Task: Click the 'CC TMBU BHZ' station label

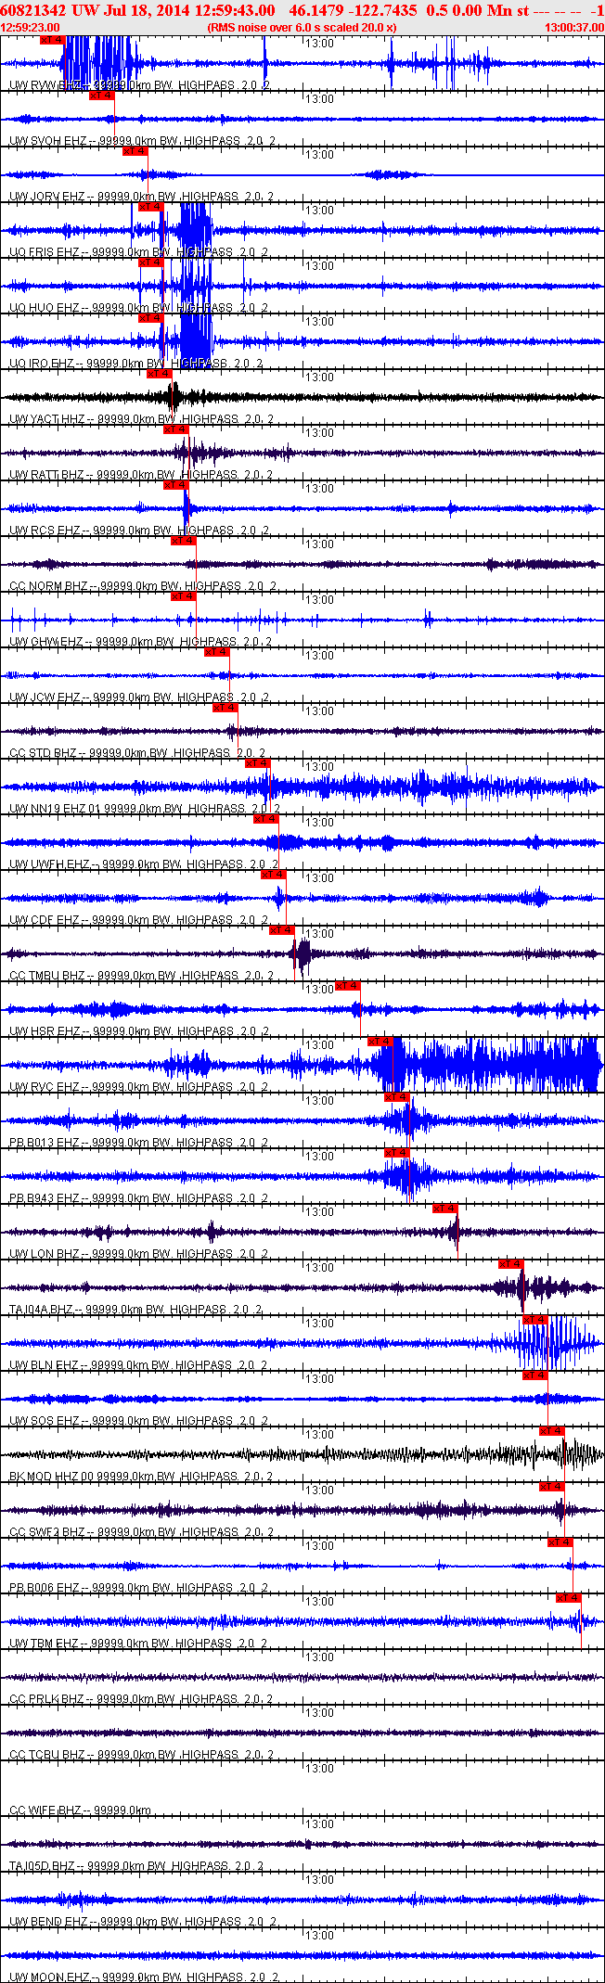Action: point(47,976)
